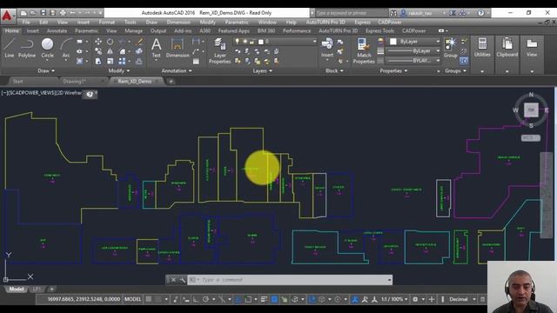557x313 pixels.
Task: Switch to the Express Tools ribbon tab
Action: pyautogui.click(x=379, y=31)
